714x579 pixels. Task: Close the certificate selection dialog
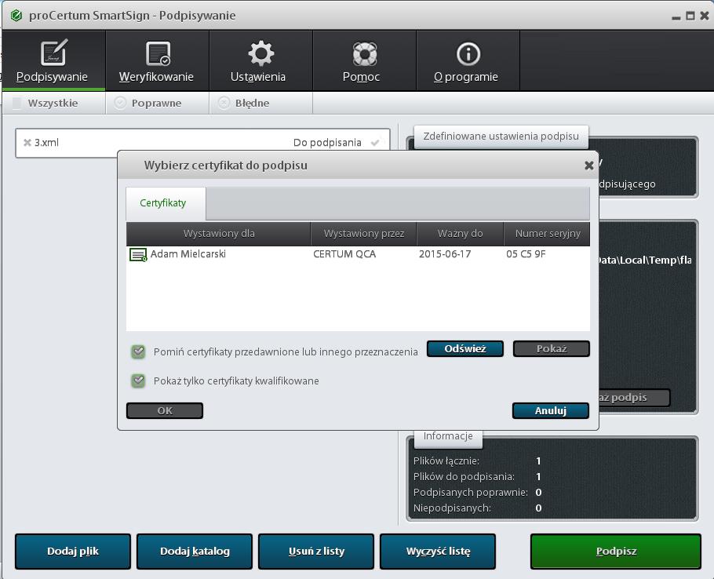point(588,166)
